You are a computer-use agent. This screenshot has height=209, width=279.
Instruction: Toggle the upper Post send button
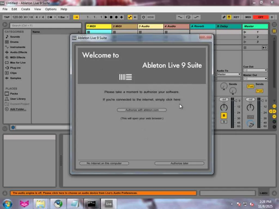[x=250, y=86]
